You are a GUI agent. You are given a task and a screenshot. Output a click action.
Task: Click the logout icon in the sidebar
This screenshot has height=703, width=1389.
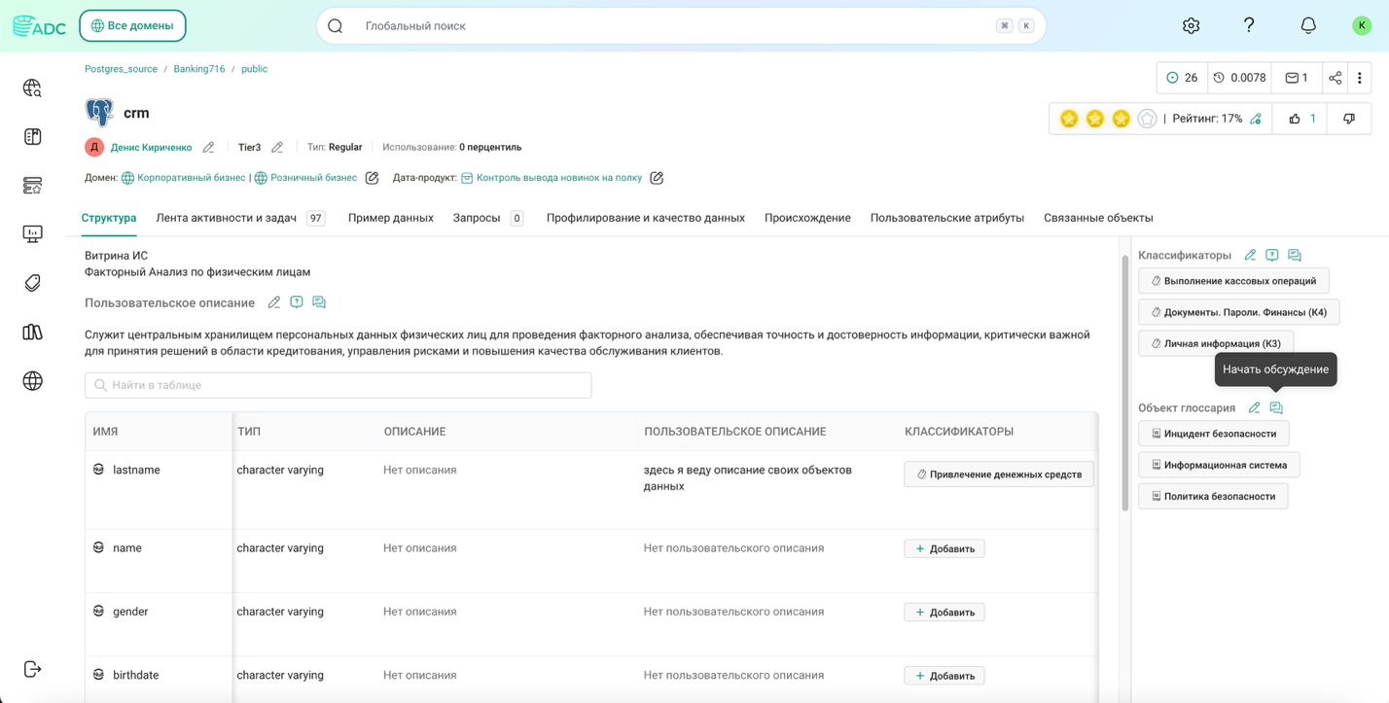click(32, 669)
